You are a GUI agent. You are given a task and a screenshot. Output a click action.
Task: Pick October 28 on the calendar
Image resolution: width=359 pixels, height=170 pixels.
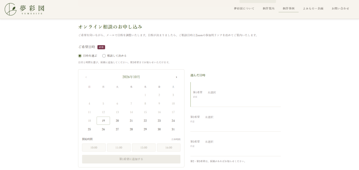(x=131, y=129)
